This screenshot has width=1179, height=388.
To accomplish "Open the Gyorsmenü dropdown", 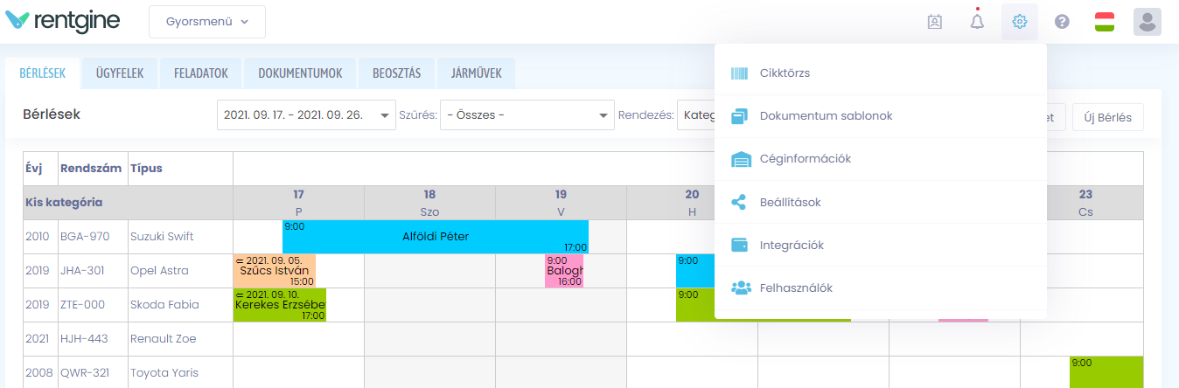I will (x=207, y=22).
